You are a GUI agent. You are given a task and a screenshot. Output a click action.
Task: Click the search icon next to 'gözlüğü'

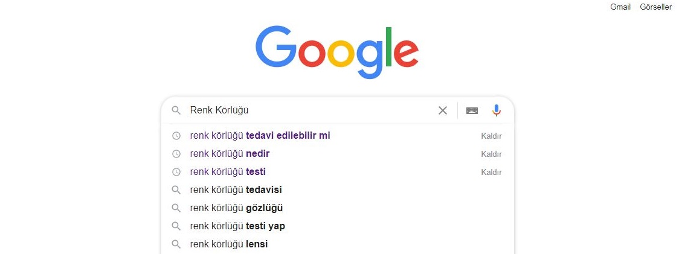pos(176,208)
